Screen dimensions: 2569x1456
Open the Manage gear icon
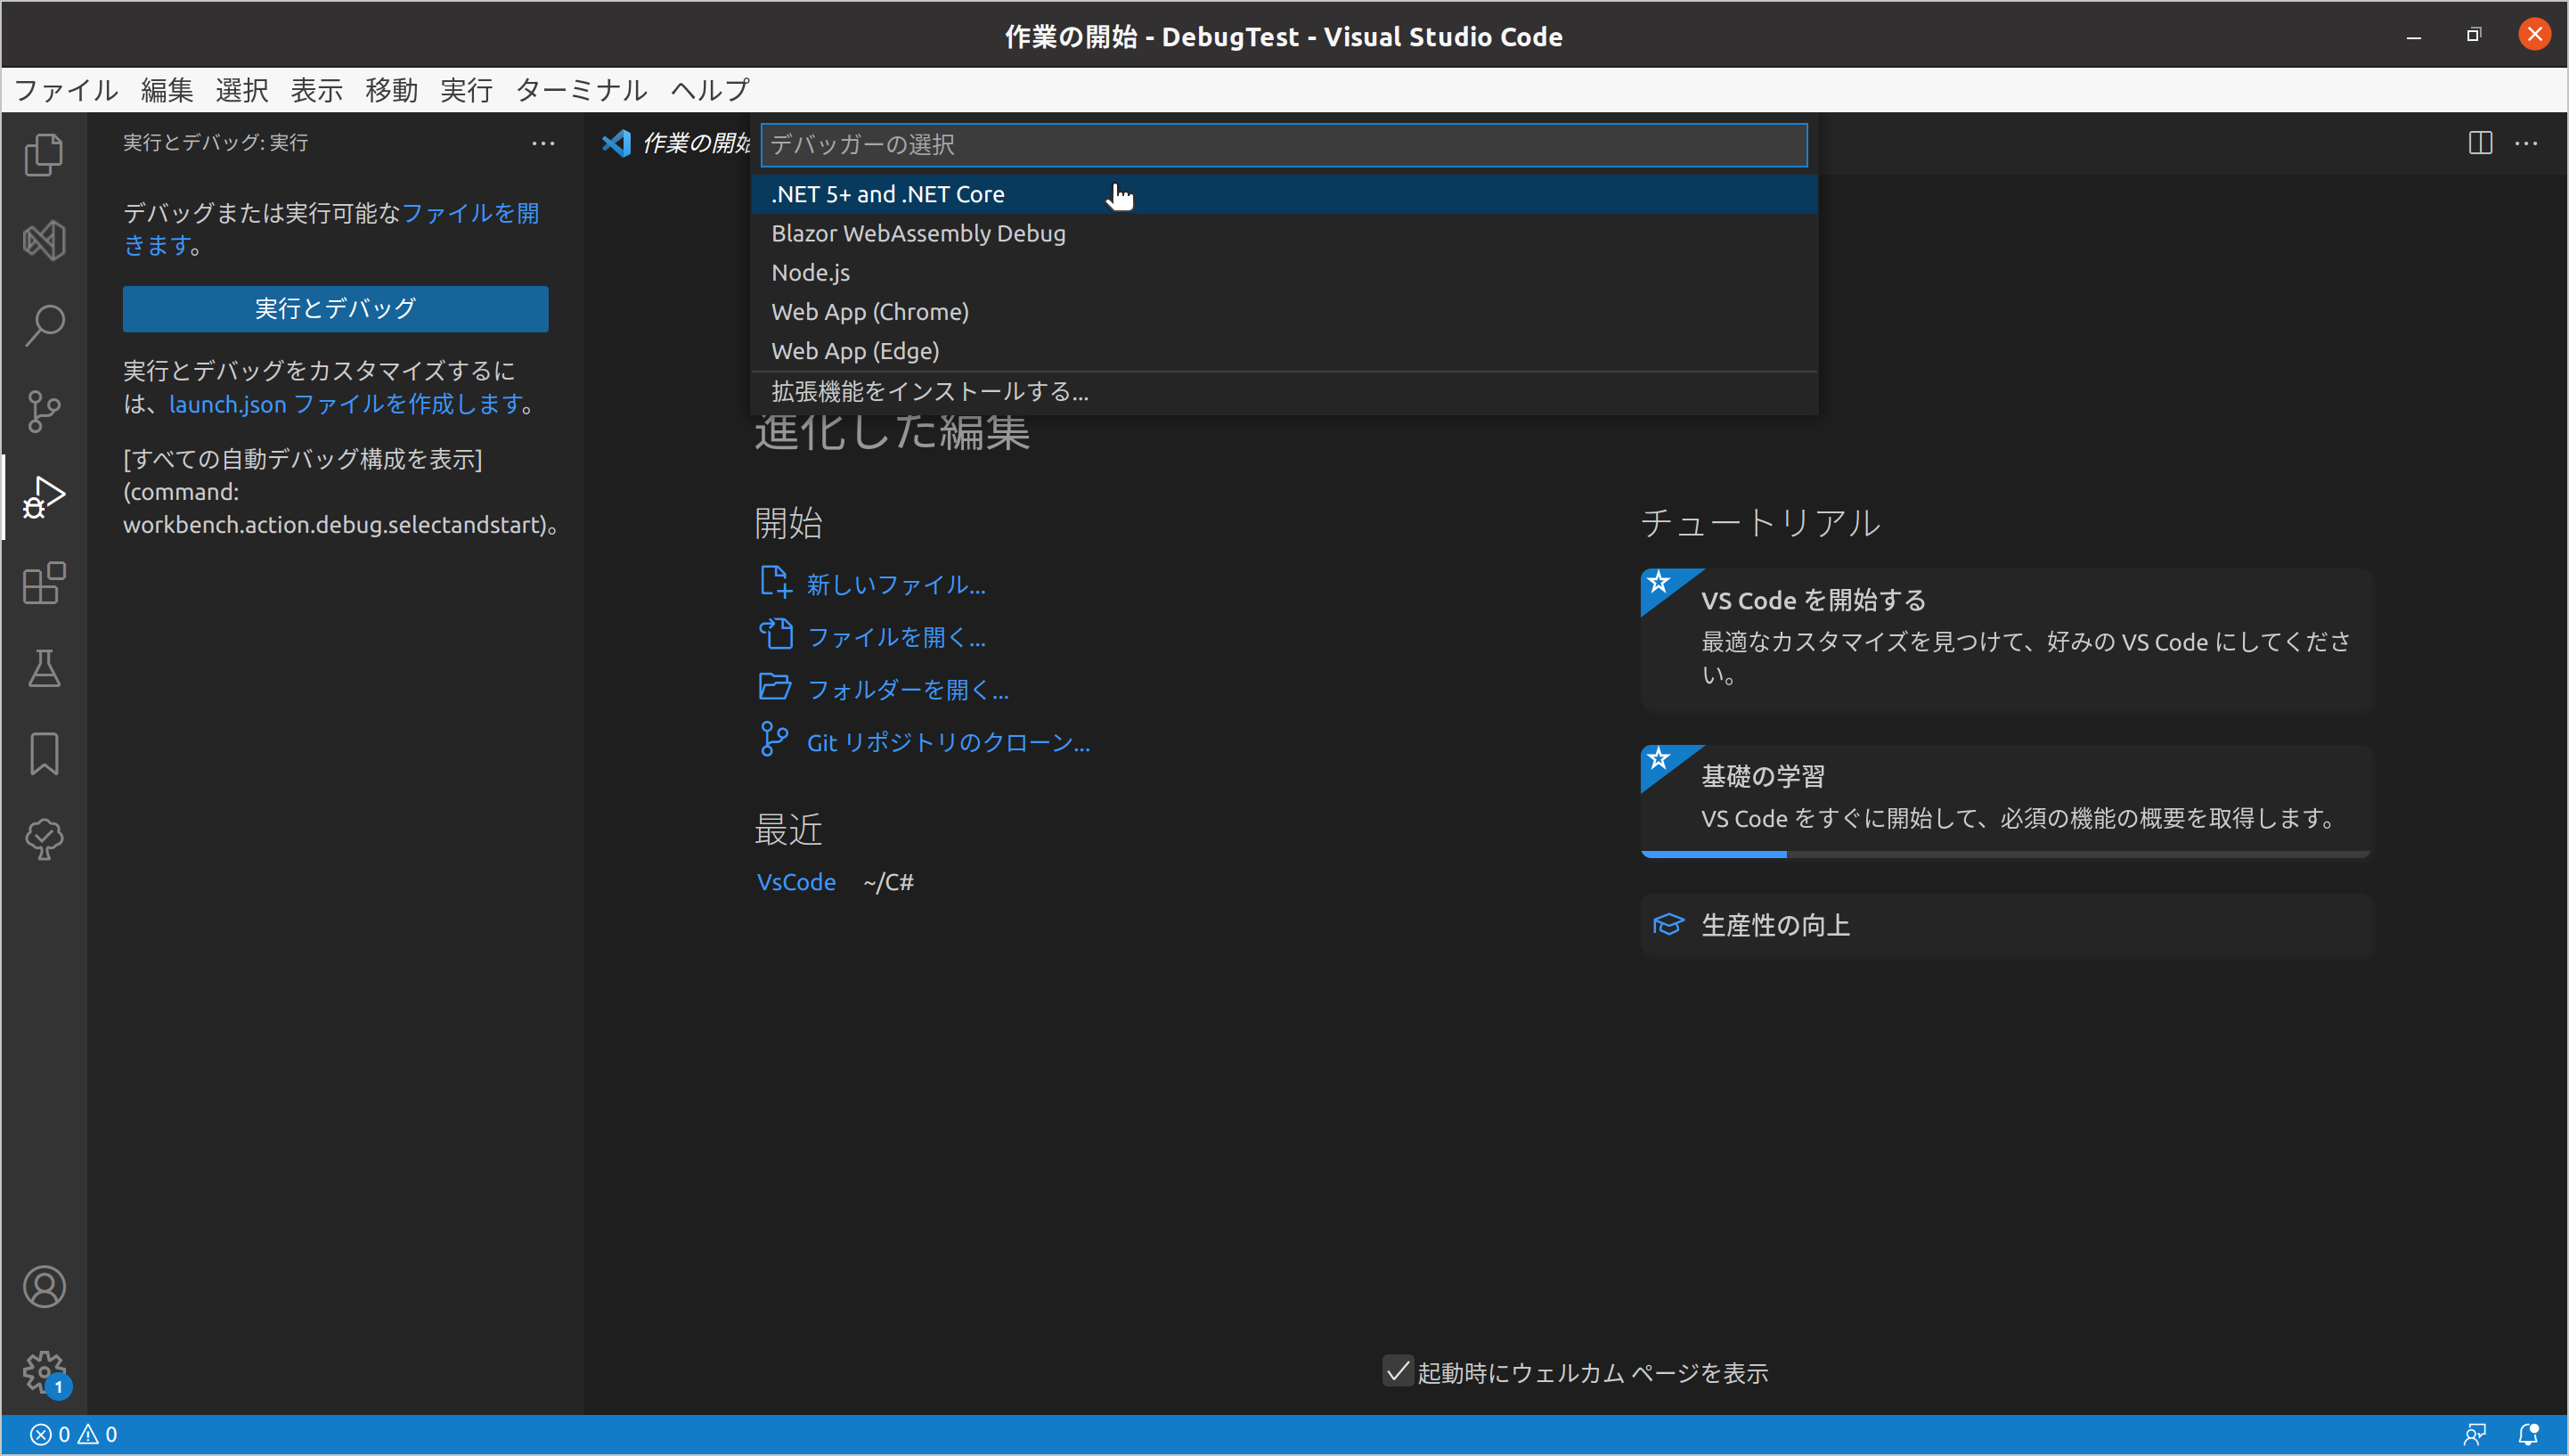click(43, 1372)
